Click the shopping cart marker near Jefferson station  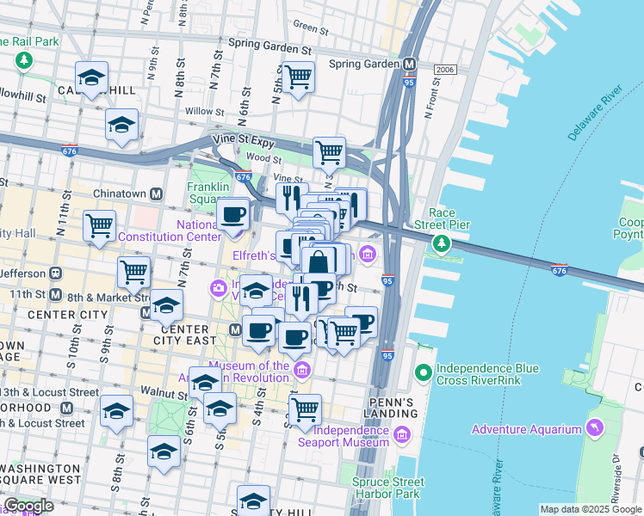point(133,273)
